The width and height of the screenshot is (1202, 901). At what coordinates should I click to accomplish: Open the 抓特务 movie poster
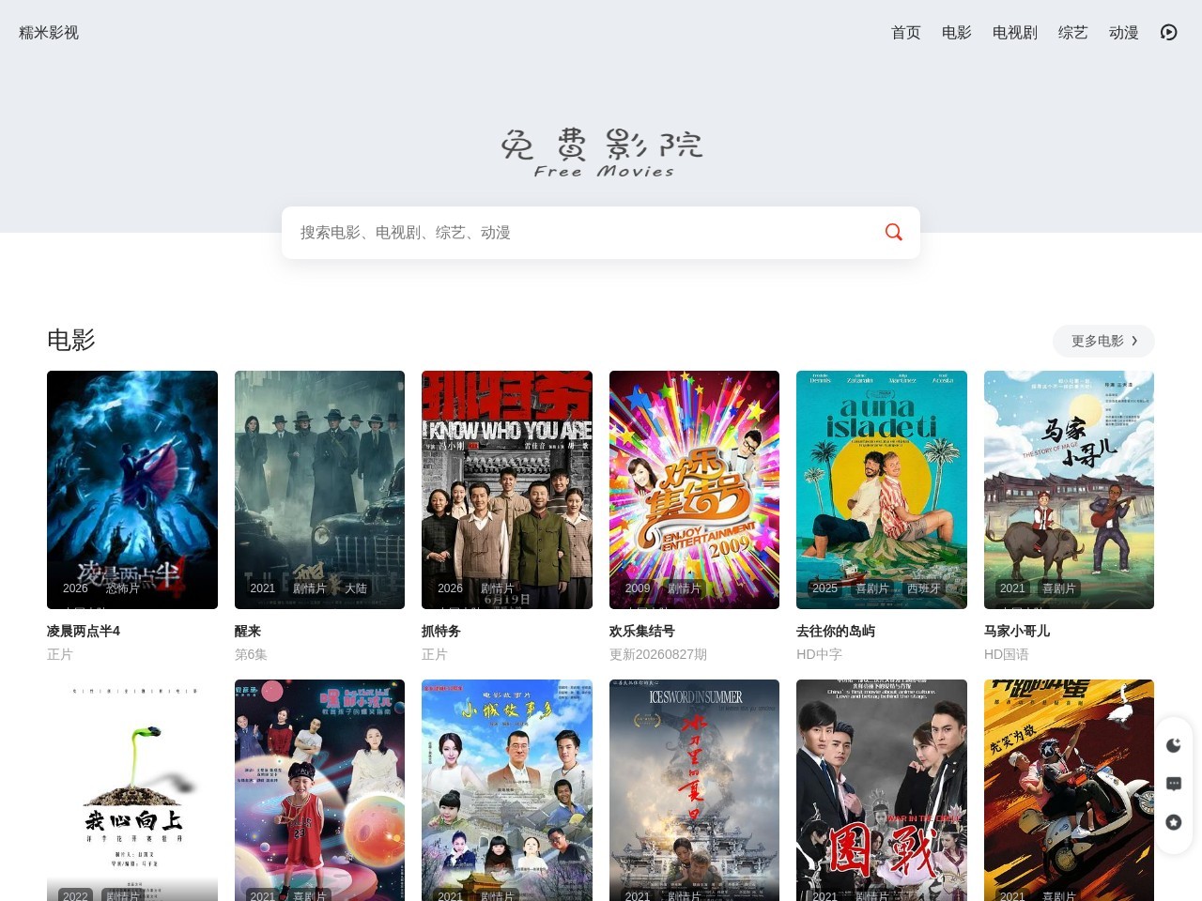tap(507, 490)
